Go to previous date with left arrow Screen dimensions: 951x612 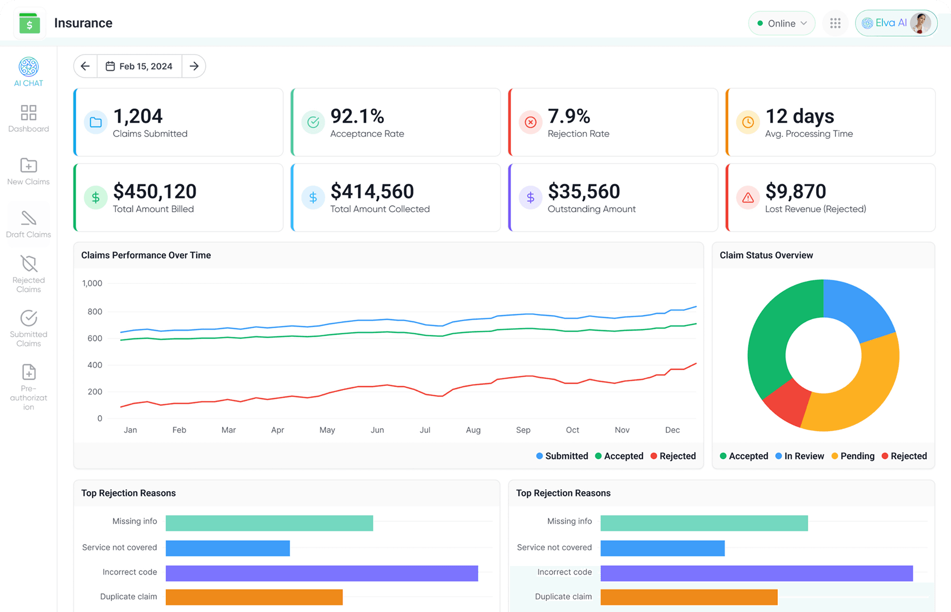85,66
